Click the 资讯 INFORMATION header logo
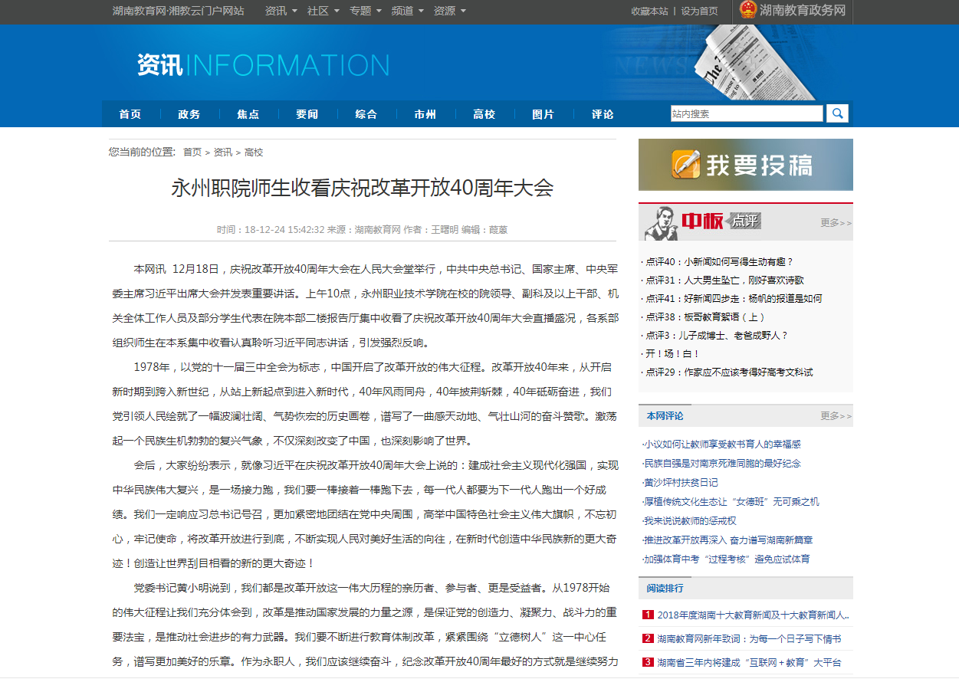This screenshot has width=959, height=679. [263, 65]
